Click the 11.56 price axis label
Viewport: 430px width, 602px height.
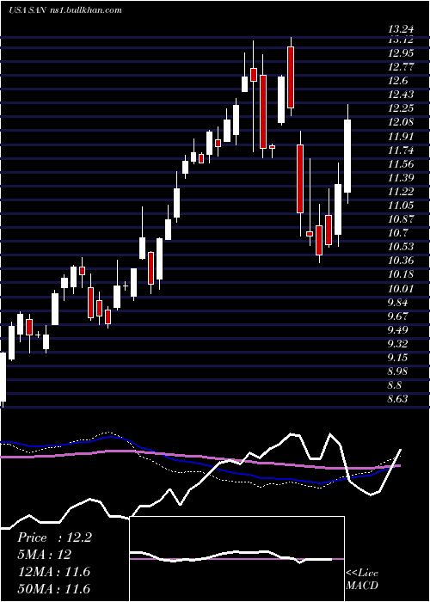tap(402, 164)
